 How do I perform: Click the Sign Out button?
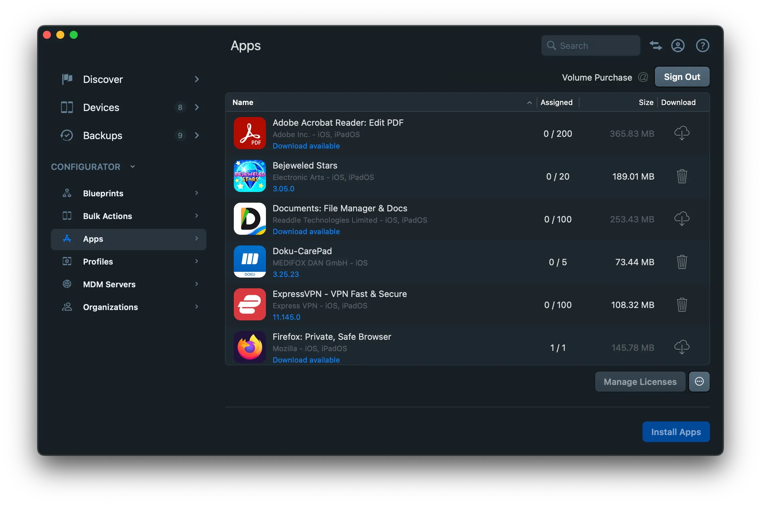coord(682,77)
